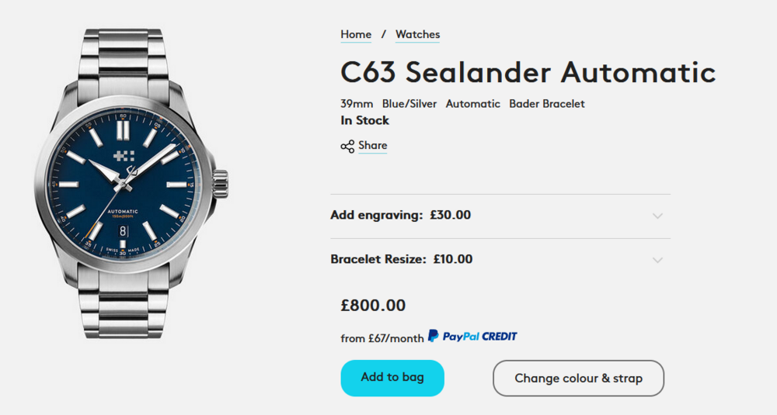This screenshot has width=777, height=415.
Task: Click Change colour & strap button
Action: pos(578,379)
